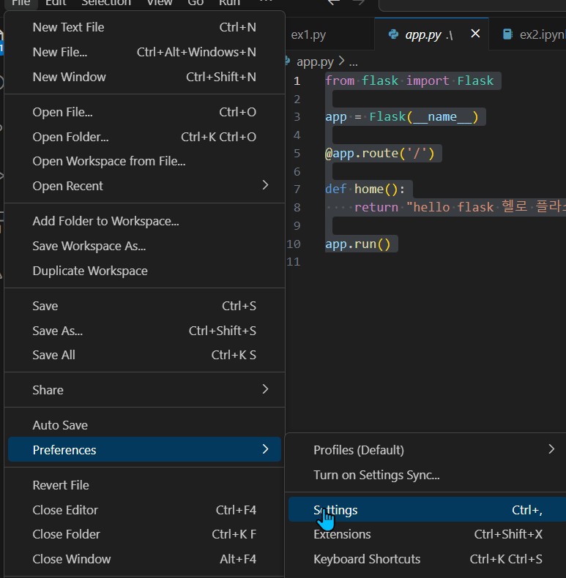This screenshot has height=578, width=566.
Task: Select Open Workspace from File...
Action: click(x=144, y=161)
